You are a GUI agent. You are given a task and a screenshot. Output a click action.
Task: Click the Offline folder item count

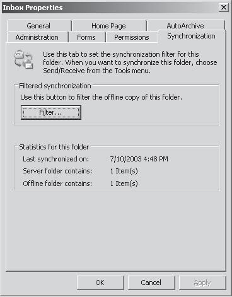[124, 183]
